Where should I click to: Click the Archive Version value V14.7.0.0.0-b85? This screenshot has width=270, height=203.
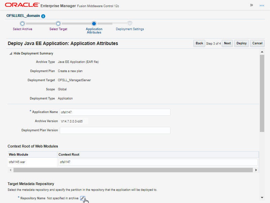pos(72,121)
